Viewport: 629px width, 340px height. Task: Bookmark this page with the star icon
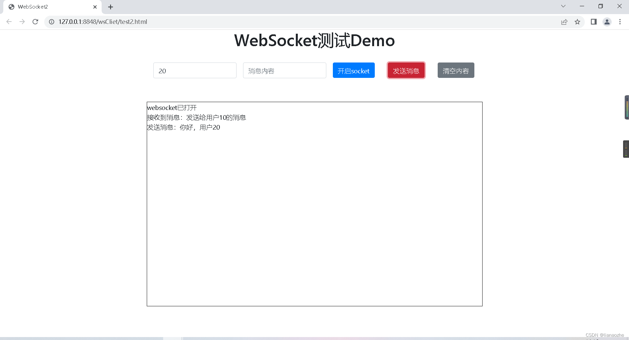[x=578, y=22]
